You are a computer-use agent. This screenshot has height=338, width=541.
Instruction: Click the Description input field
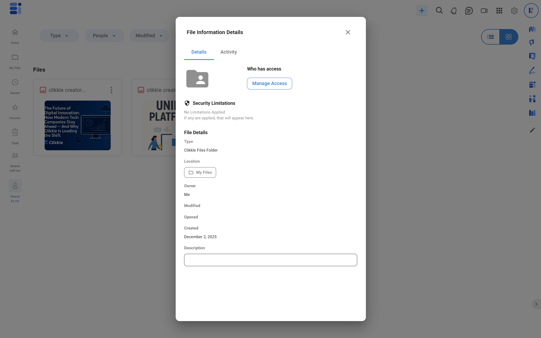[270, 260]
